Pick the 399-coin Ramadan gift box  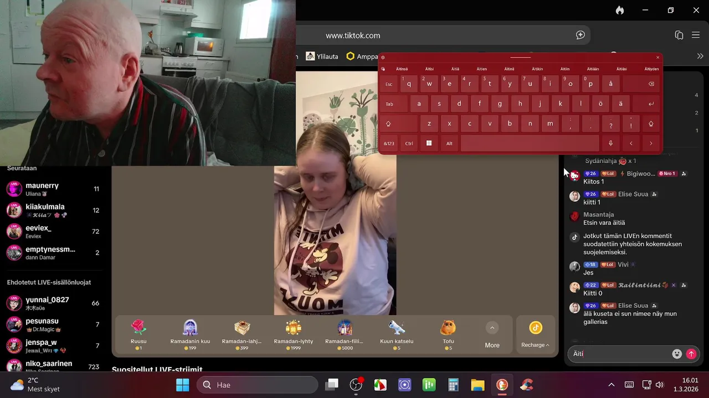(x=242, y=334)
